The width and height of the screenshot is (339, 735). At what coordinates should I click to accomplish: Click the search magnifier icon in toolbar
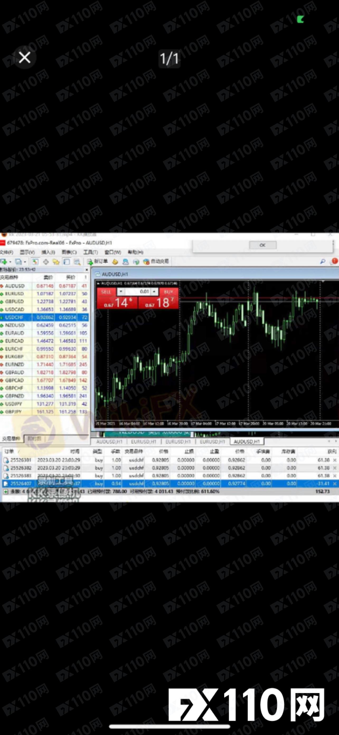[322, 261]
